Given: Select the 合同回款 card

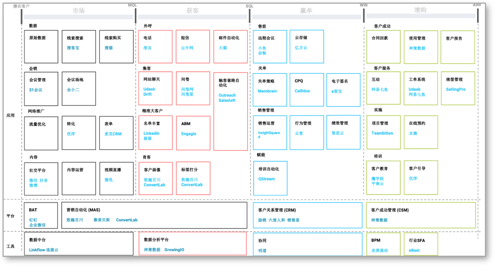Looking at the screenshot, I should click(x=383, y=47).
